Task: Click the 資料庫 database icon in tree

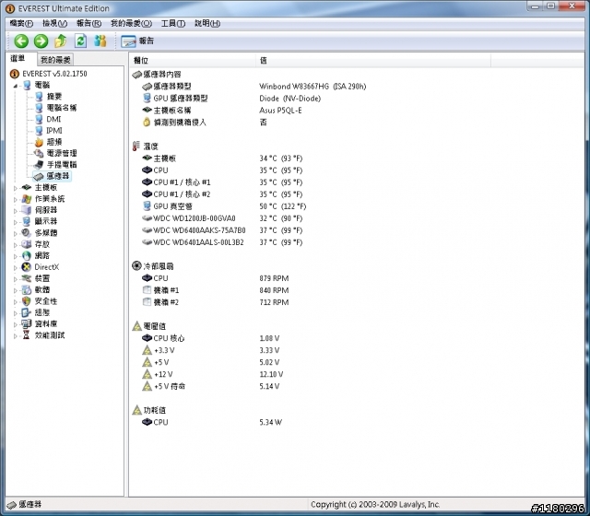Action: point(27,323)
